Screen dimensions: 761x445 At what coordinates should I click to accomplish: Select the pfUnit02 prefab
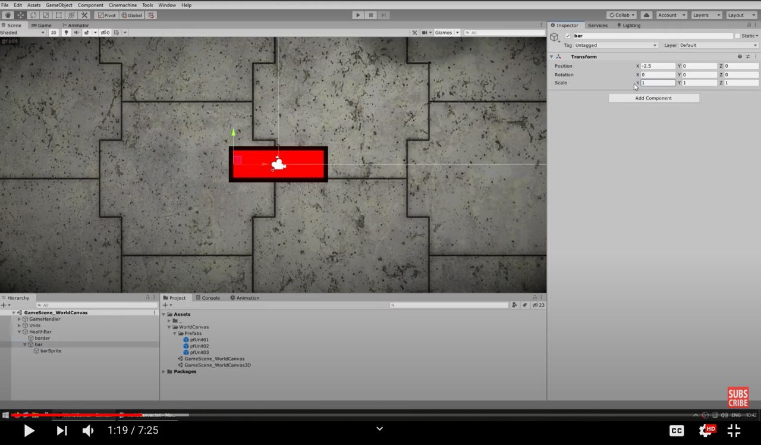199,346
